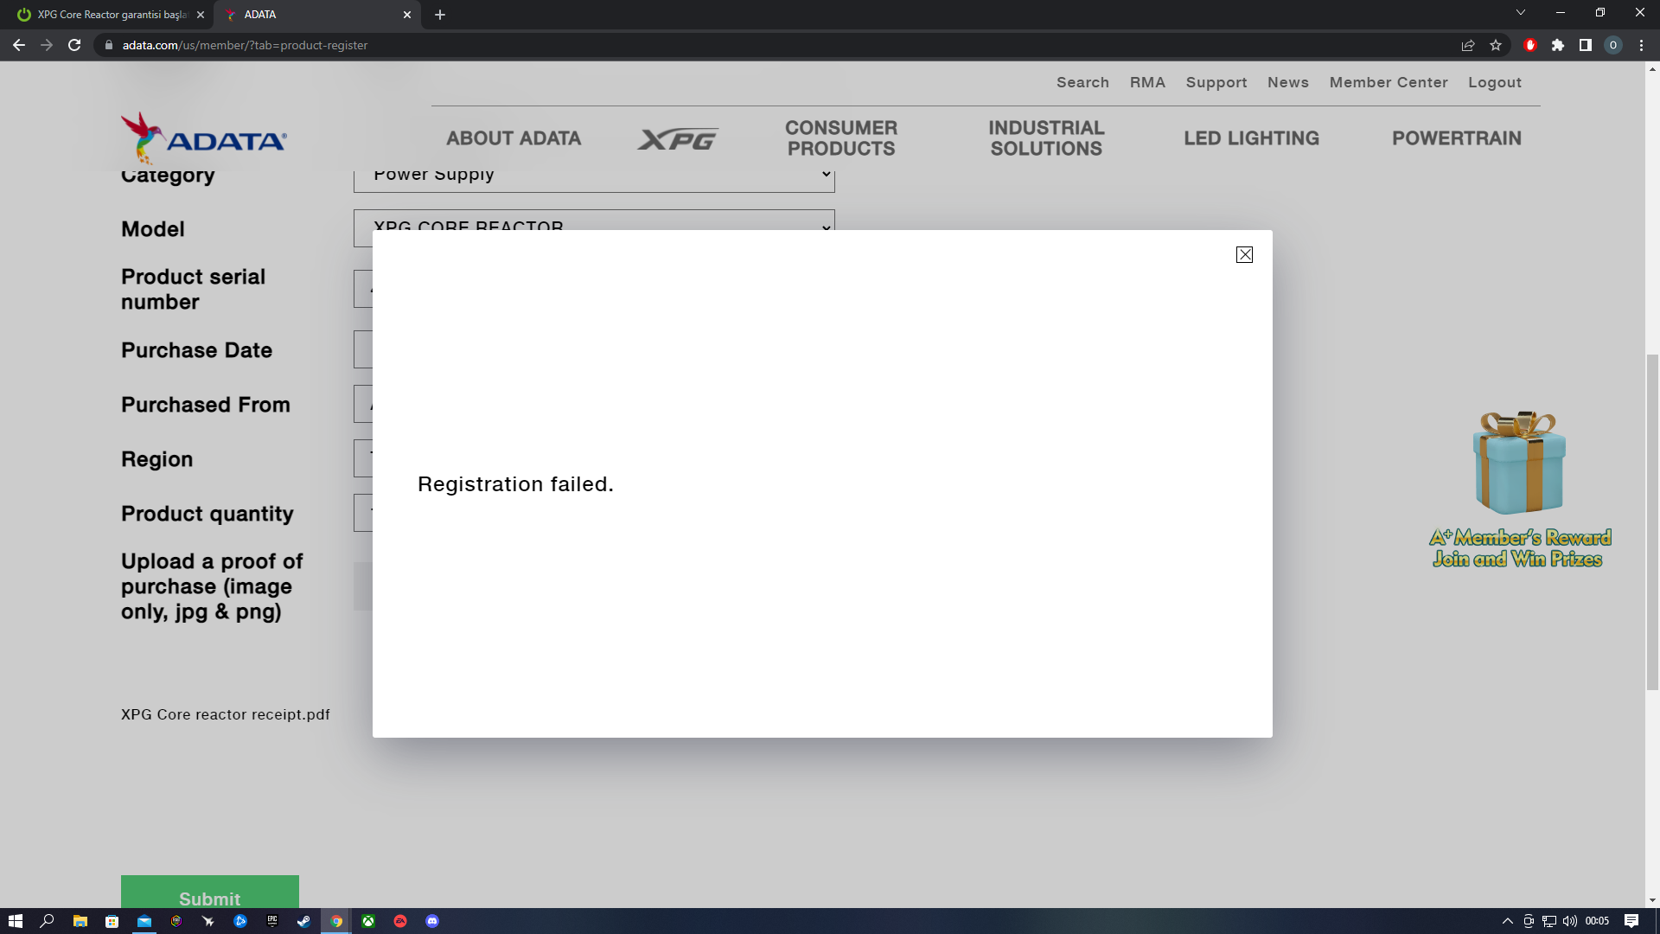Bookmark this page with star icon
Screen dimensions: 1660x934
(1496, 45)
